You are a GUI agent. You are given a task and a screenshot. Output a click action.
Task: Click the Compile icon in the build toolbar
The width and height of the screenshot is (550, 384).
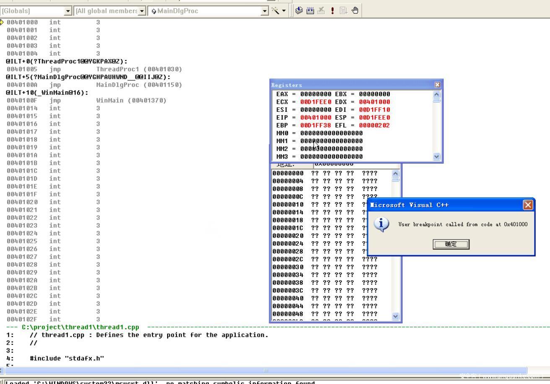[x=299, y=10]
